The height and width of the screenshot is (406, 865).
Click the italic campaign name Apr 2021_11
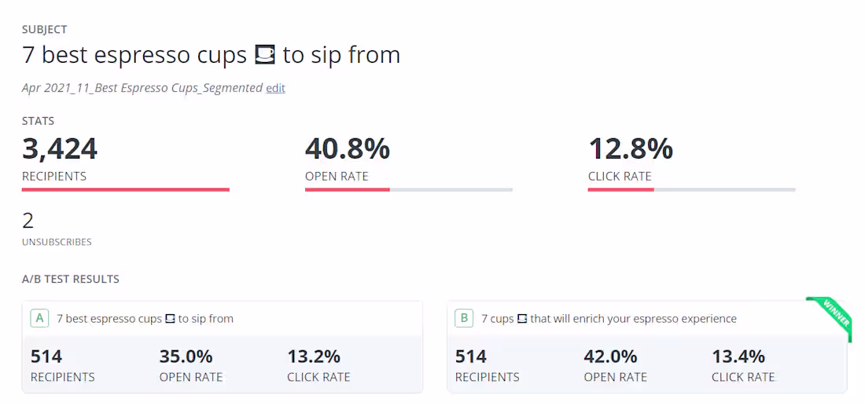point(142,88)
